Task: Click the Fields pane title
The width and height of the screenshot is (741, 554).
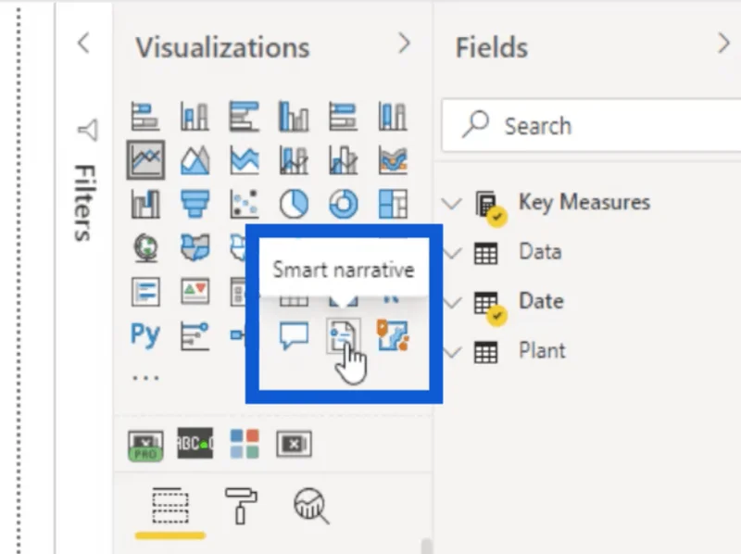Action: click(x=492, y=48)
